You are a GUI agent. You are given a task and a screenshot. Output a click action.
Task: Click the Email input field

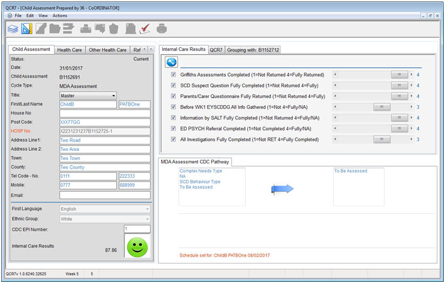pos(105,195)
